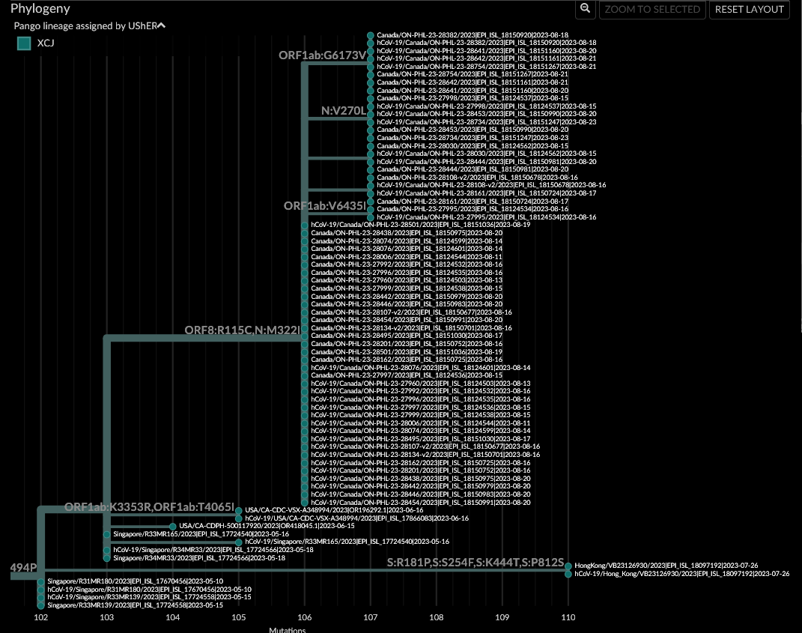Click tip node of Canada/ON-PHL-23-28074/2023
This screenshot has height=633, width=802.
click(x=305, y=241)
